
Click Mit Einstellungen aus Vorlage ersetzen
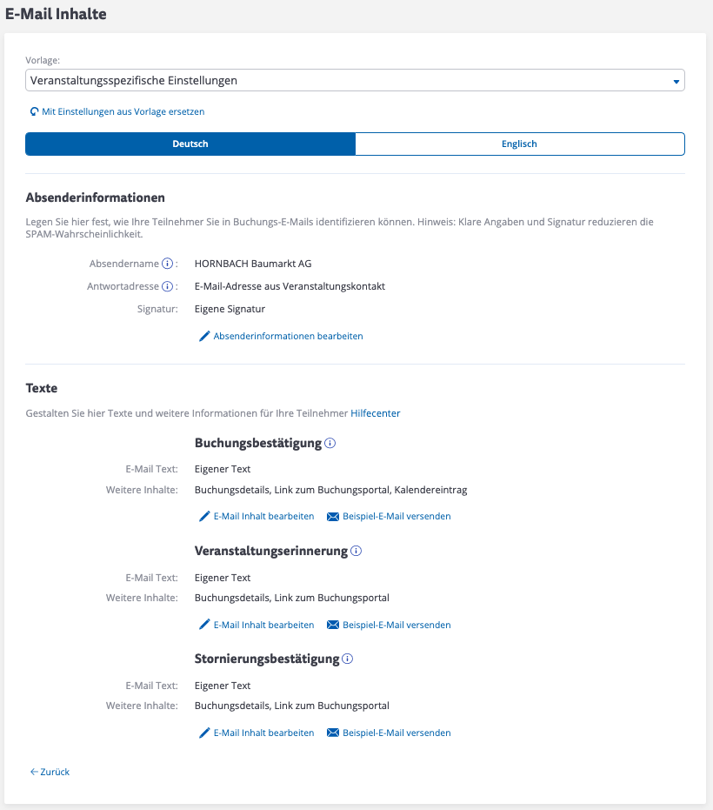pyautogui.click(x=123, y=112)
